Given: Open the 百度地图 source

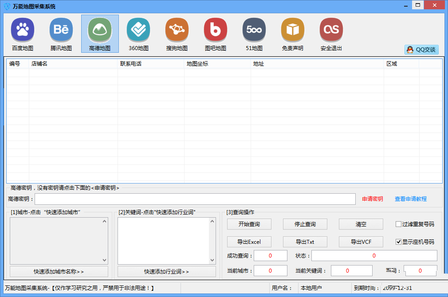Looking at the screenshot, I should click(23, 34).
